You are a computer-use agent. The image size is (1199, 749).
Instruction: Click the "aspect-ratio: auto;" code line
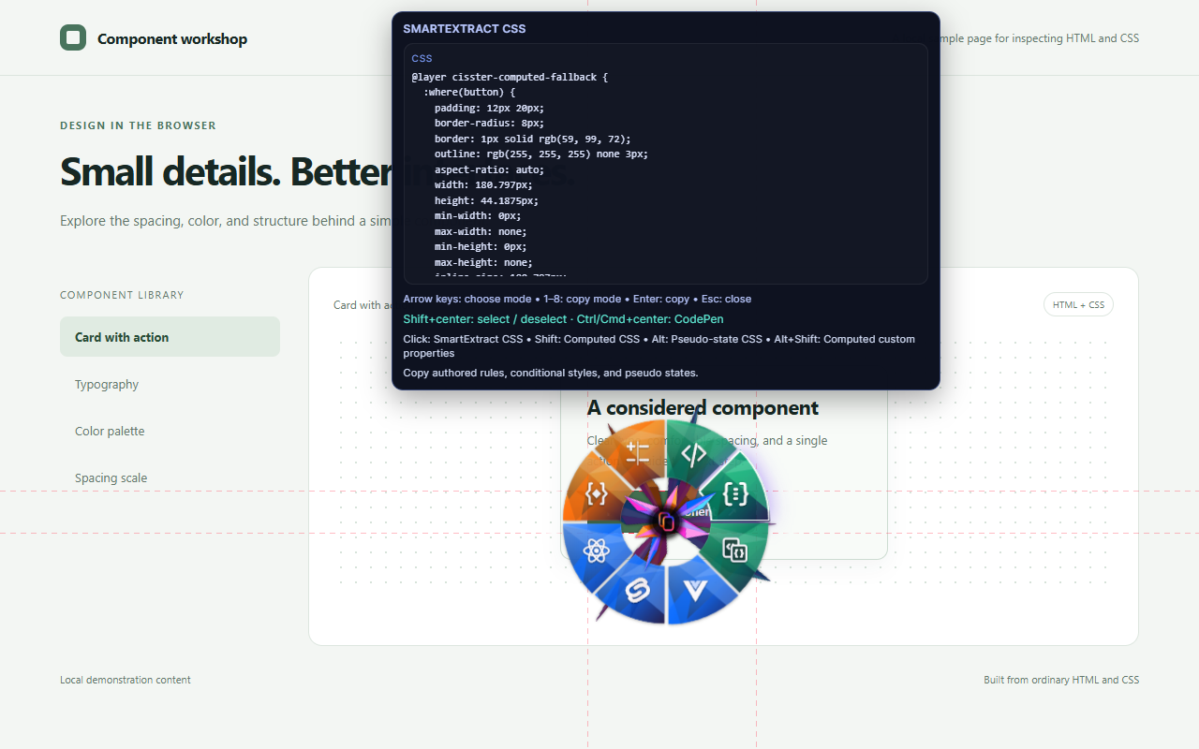point(489,169)
